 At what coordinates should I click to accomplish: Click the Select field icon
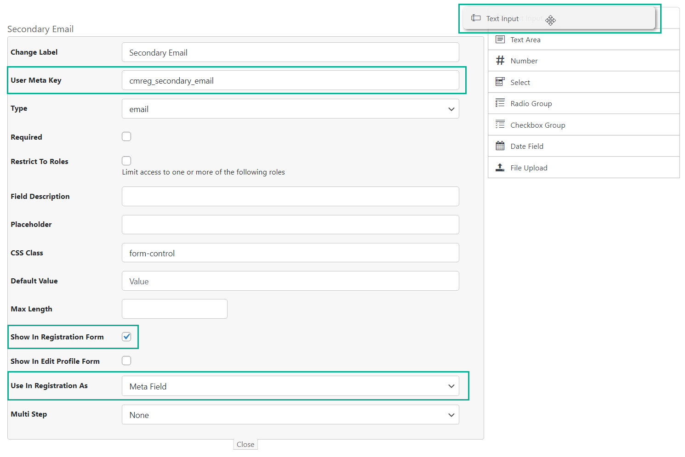pos(500,82)
